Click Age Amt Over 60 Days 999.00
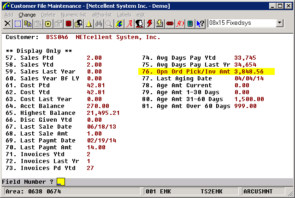The width and height of the screenshot is (295, 198). point(245,106)
